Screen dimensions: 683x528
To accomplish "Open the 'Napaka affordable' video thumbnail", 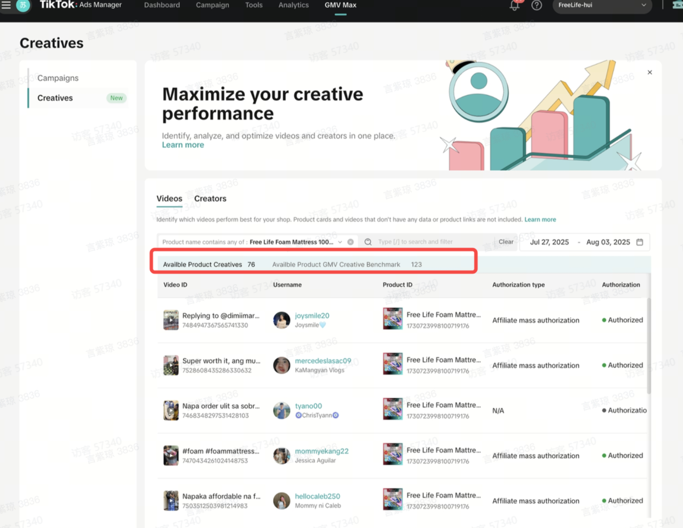I will (171, 501).
